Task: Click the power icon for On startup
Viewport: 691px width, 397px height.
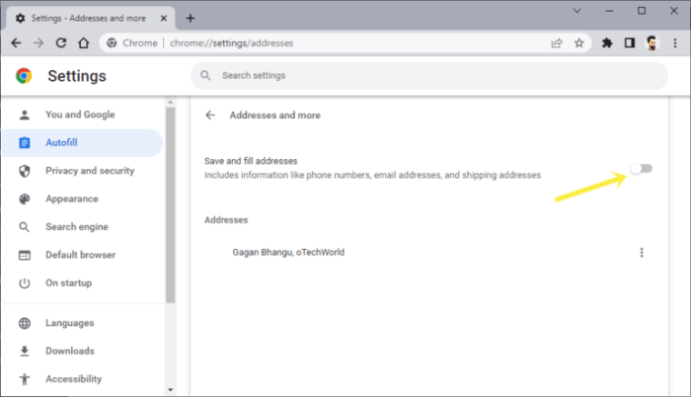Action: click(x=25, y=283)
